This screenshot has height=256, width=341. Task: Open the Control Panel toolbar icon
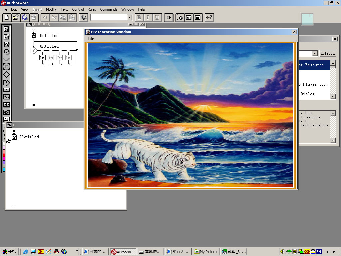(180, 18)
